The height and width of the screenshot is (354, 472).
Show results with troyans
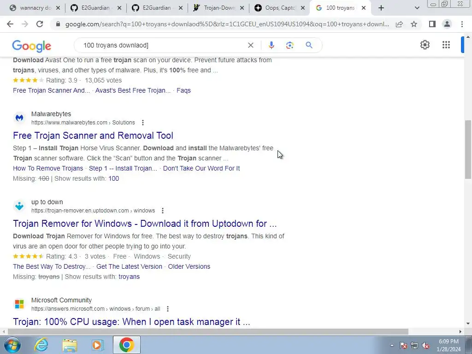[x=129, y=277]
